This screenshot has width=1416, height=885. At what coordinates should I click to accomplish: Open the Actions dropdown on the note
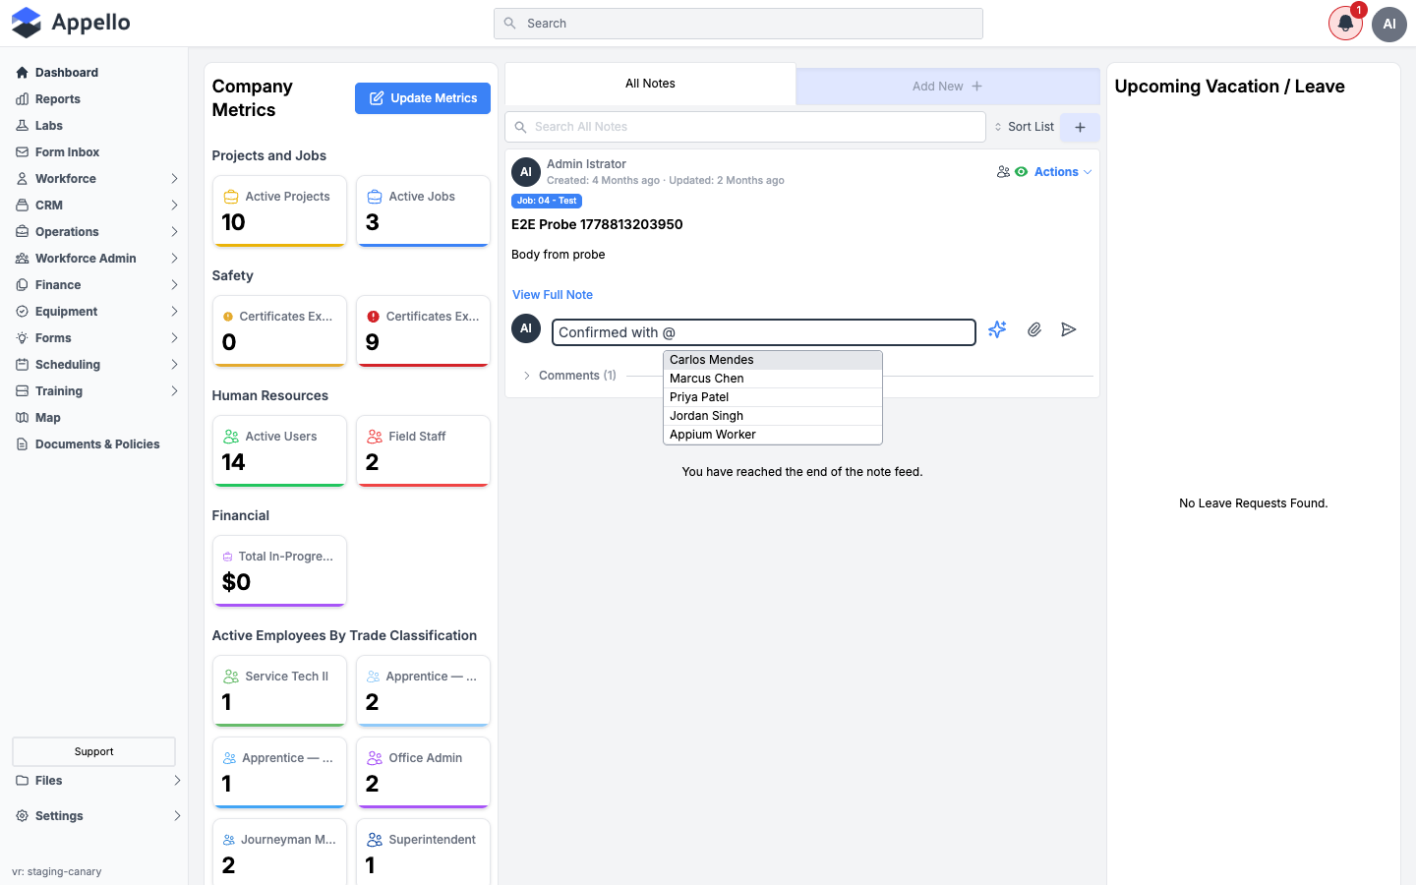(x=1063, y=172)
